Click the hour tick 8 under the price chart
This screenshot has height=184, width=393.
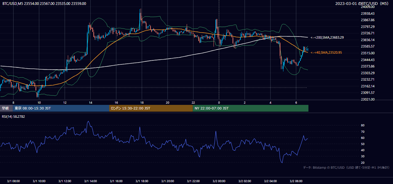[13, 102]
